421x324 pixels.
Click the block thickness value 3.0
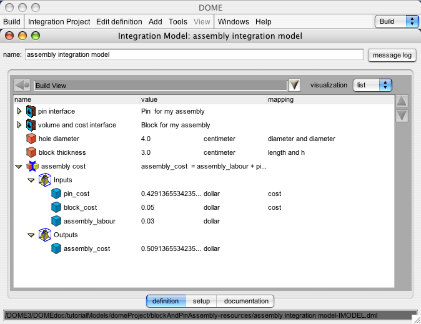tap(146, 152)
